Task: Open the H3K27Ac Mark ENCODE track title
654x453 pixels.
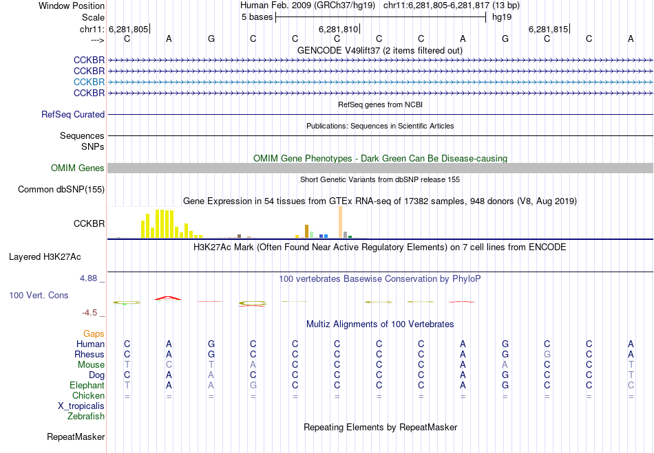Action: [379, 247]
